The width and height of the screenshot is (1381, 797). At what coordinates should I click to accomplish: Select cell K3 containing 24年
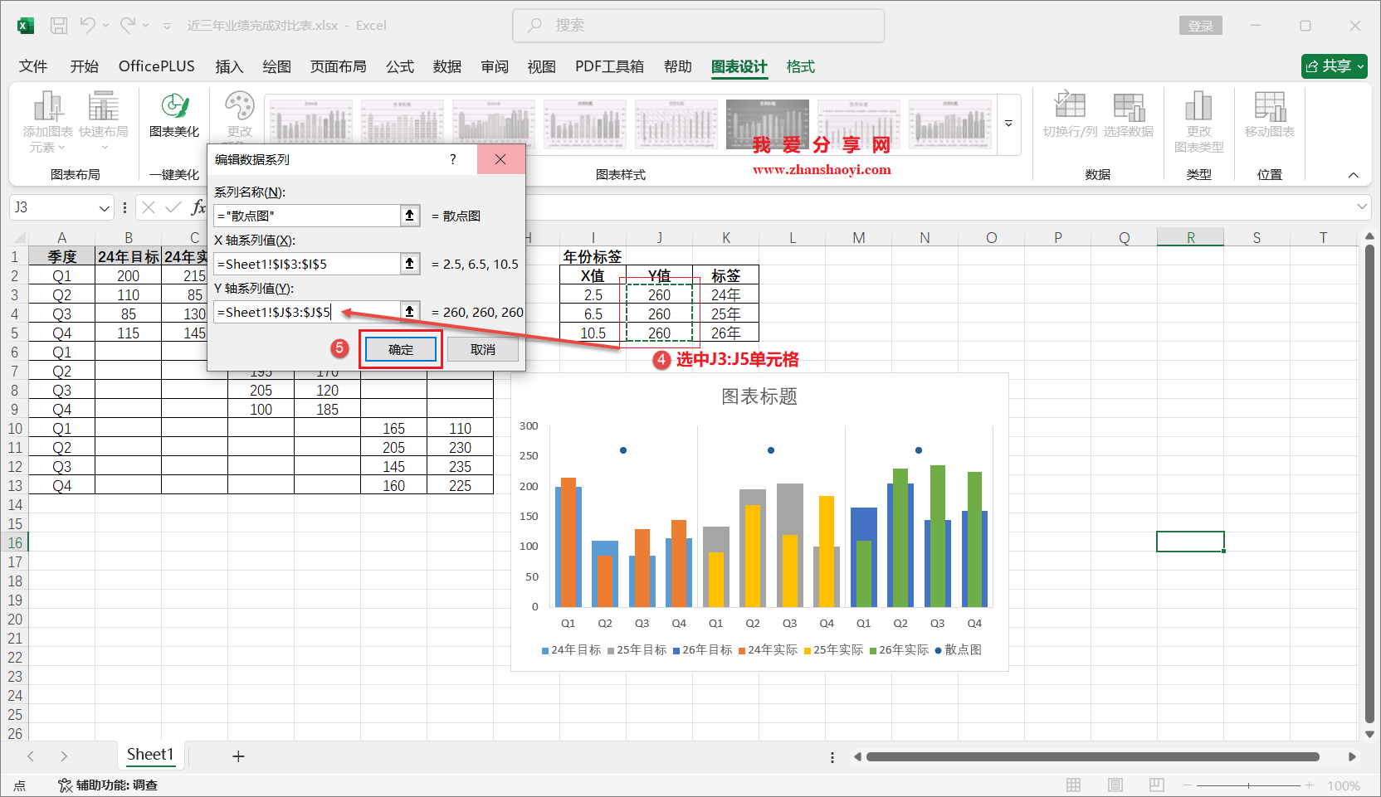pyautogui.click(x=725, y=295)
